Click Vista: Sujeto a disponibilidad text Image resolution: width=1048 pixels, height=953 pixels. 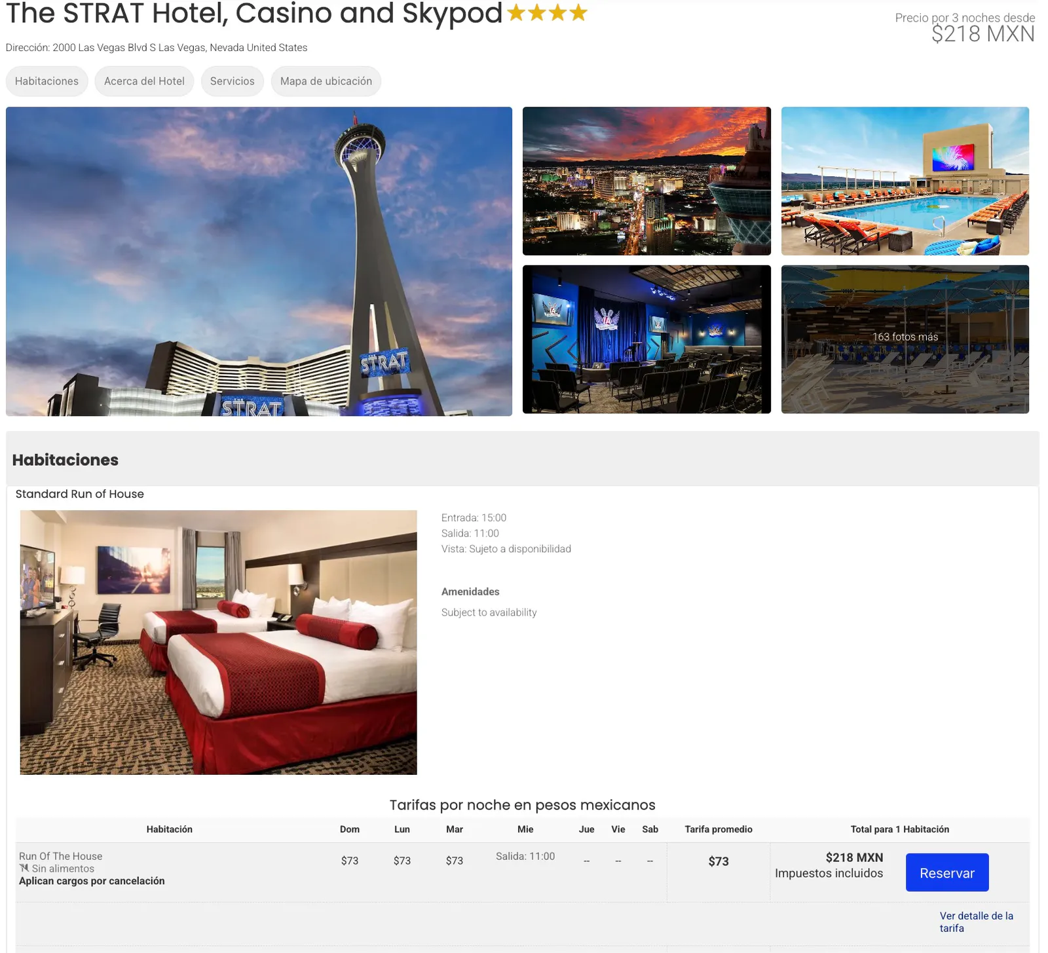pos(506,549)
